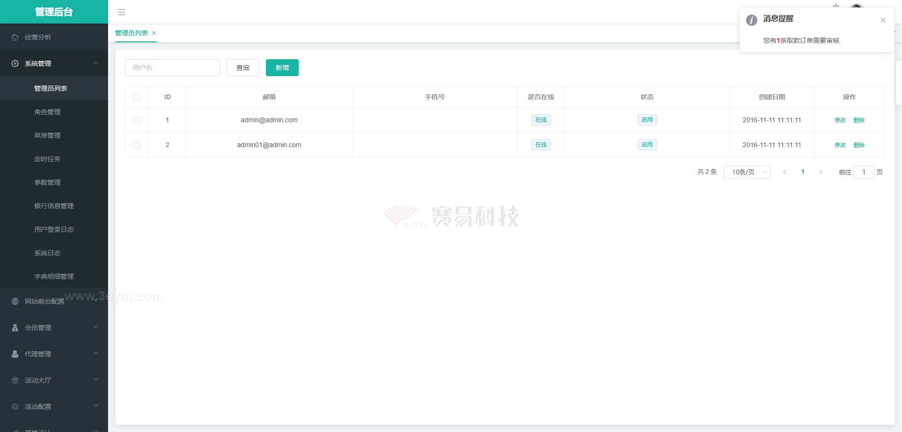Collapse the 系统管理 menu section
This screenshot has height=432, width=902.
coord(96,63)
